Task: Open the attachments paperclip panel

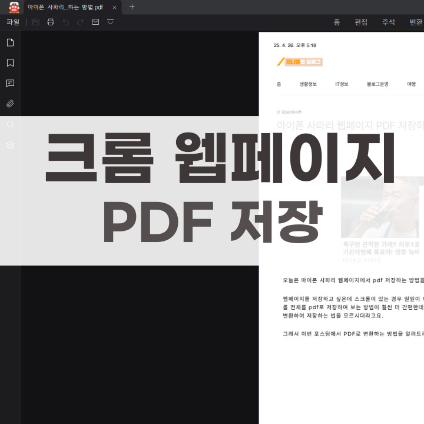Action: pyautogui.click(x=10, y=104)
